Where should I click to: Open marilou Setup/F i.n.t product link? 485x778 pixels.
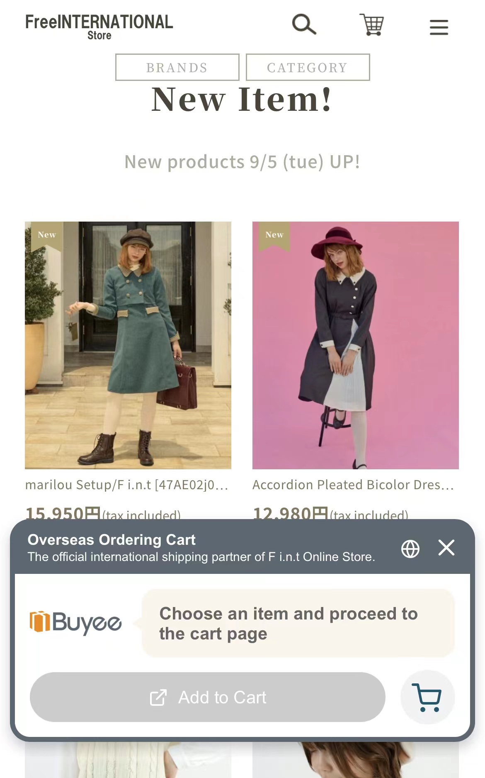pos(127,485)
